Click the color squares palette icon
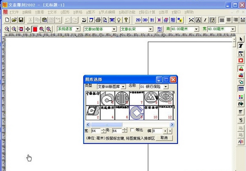Image resolution: width=246 pixels, height=171 pixels. [241, 96]
